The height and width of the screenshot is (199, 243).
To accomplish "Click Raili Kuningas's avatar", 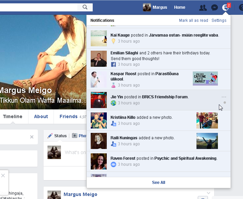I will (x=99, y=141).
